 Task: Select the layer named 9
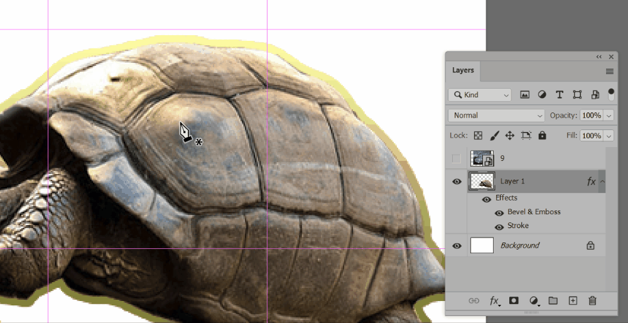502,159
